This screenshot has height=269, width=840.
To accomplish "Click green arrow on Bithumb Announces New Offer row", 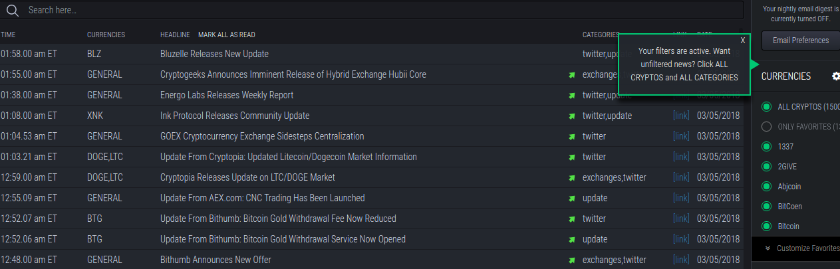I will coord(571,260).
